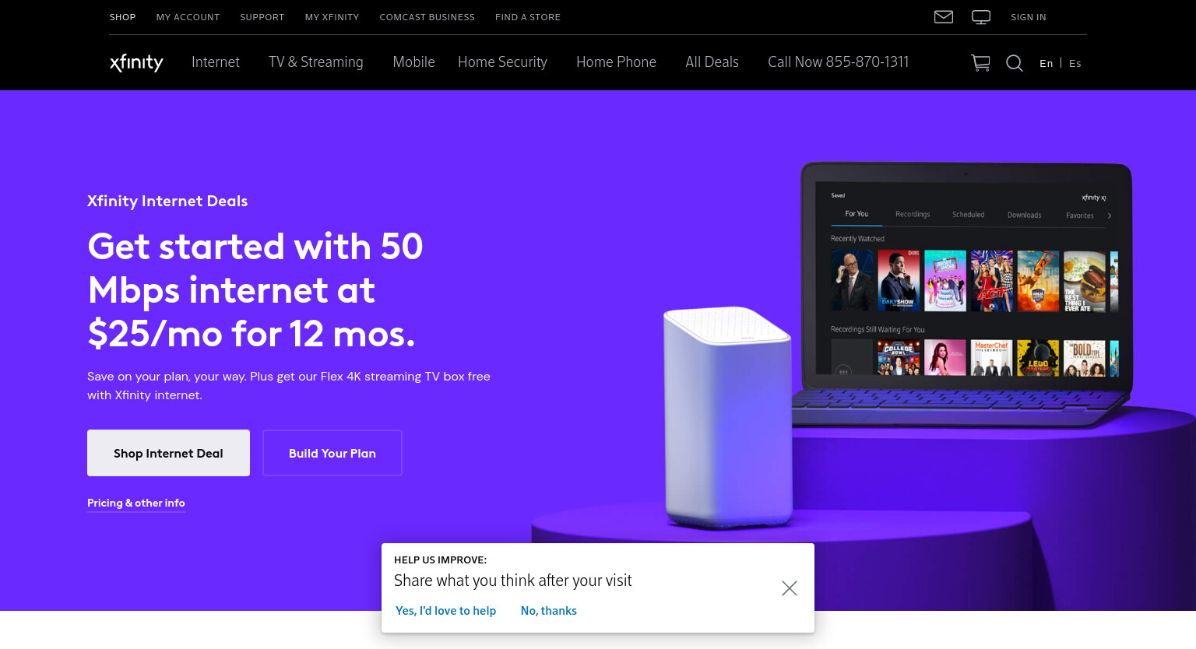This screenshot has width=1196, height=649.
Task: Open the Home Security menu
Action: coord(502,62)
